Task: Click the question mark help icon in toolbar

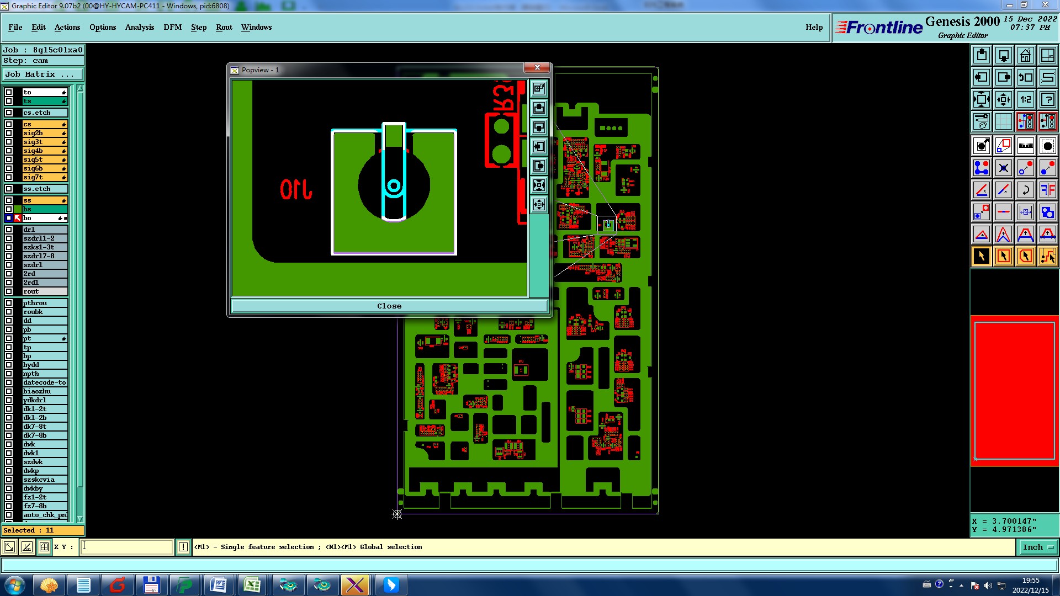Action: 1047,99
